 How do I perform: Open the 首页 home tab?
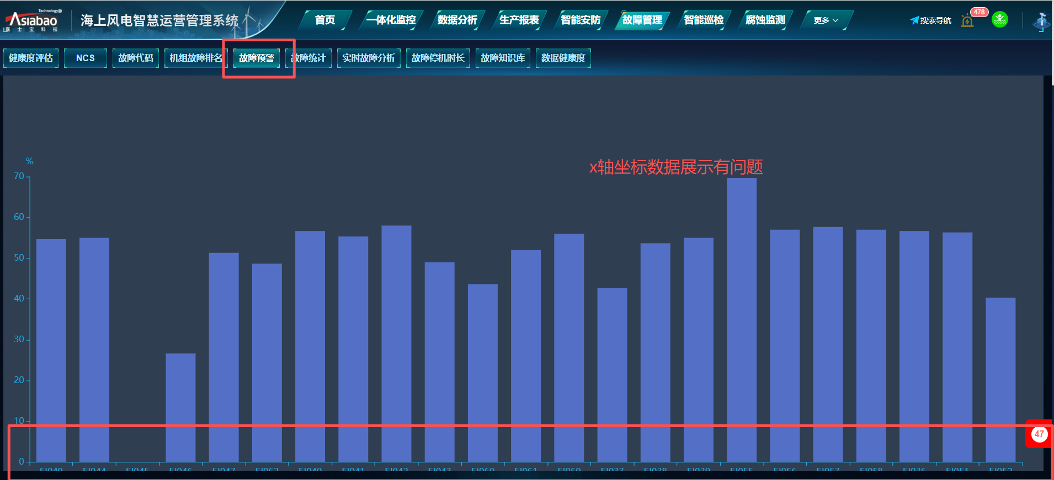pyautogui.click(x=324, y=20)
